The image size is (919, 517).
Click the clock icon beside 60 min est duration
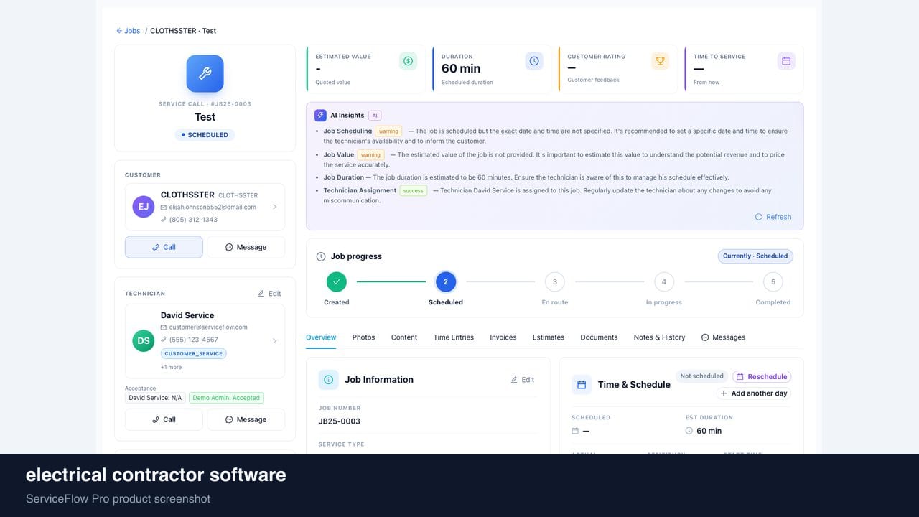point(689,431)
